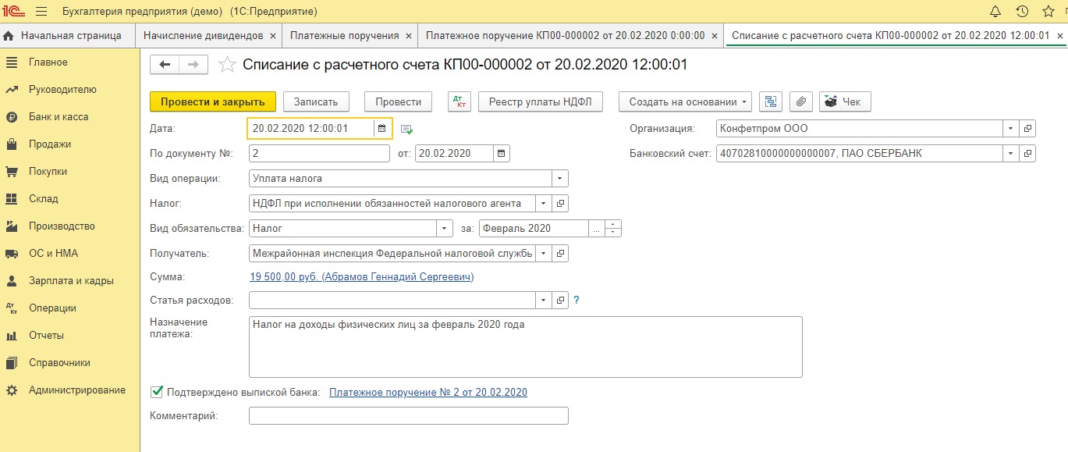Open favorites star in title bar
Viewport: 1068px width, 452px height.
(x=1049, y=12)
